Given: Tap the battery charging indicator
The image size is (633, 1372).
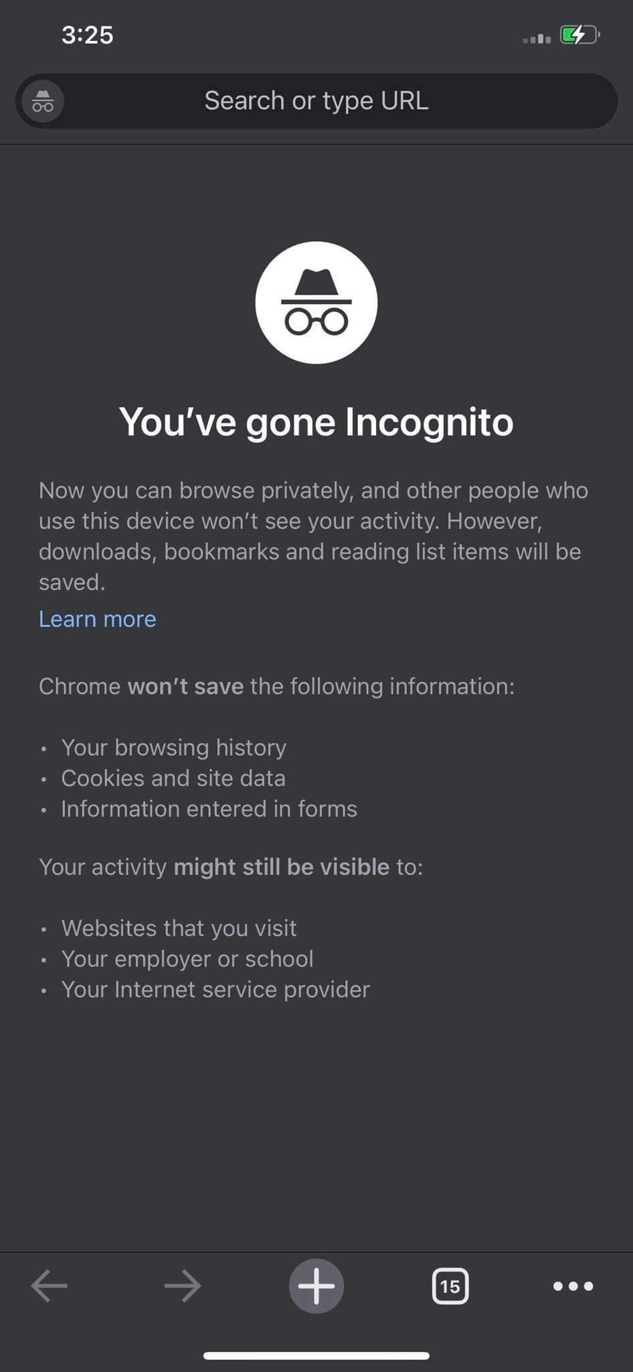Looking at the screenshot, I should coord(579,36).
